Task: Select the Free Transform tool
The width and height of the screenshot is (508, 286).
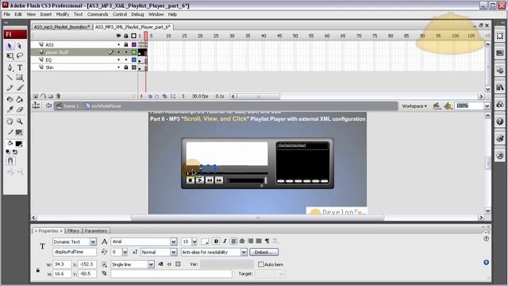Action: [10, 56]
